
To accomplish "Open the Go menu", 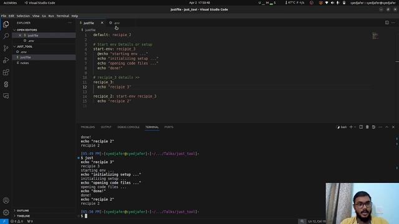I will coord(44,16).
